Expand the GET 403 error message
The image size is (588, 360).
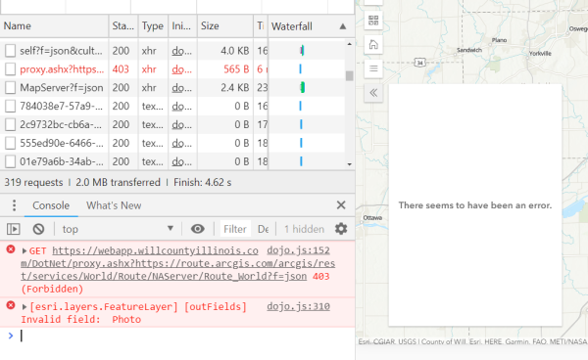[24, 250]
